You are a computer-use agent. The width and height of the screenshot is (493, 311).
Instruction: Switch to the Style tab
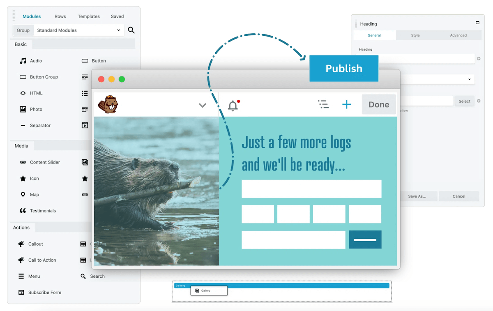415,35
